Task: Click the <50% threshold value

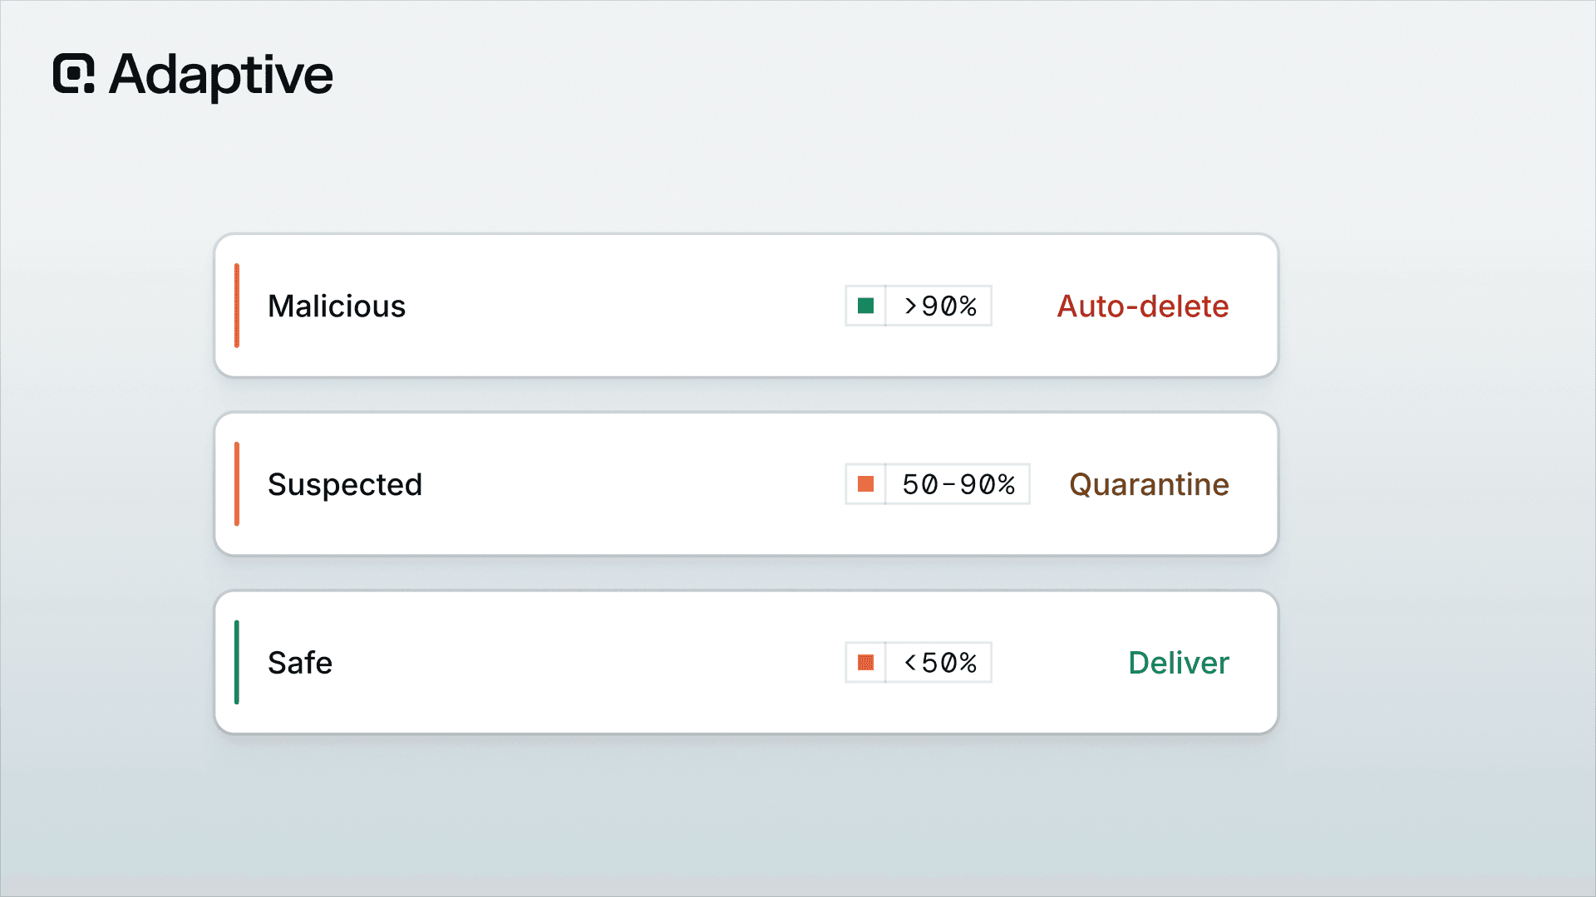Action: tap(940, 663)
